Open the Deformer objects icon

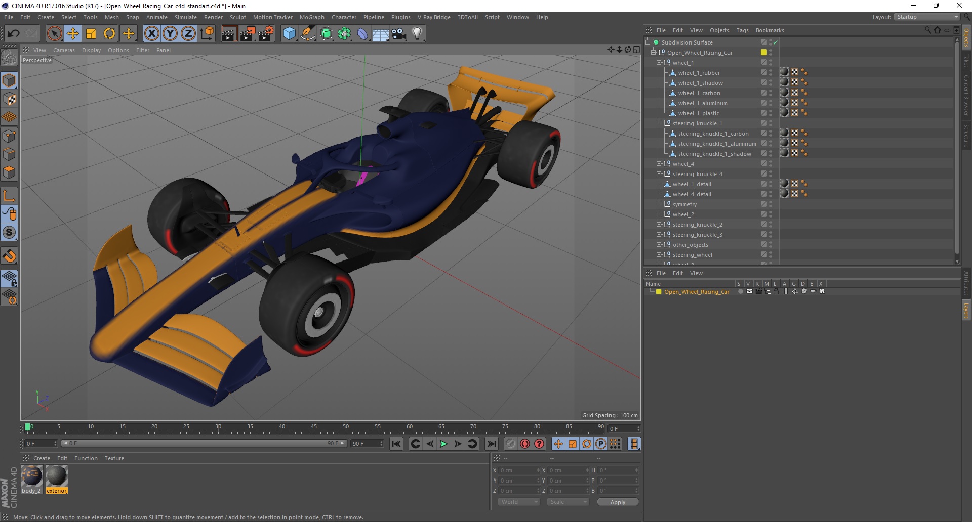pyautogui.click(x=363, y=34)
